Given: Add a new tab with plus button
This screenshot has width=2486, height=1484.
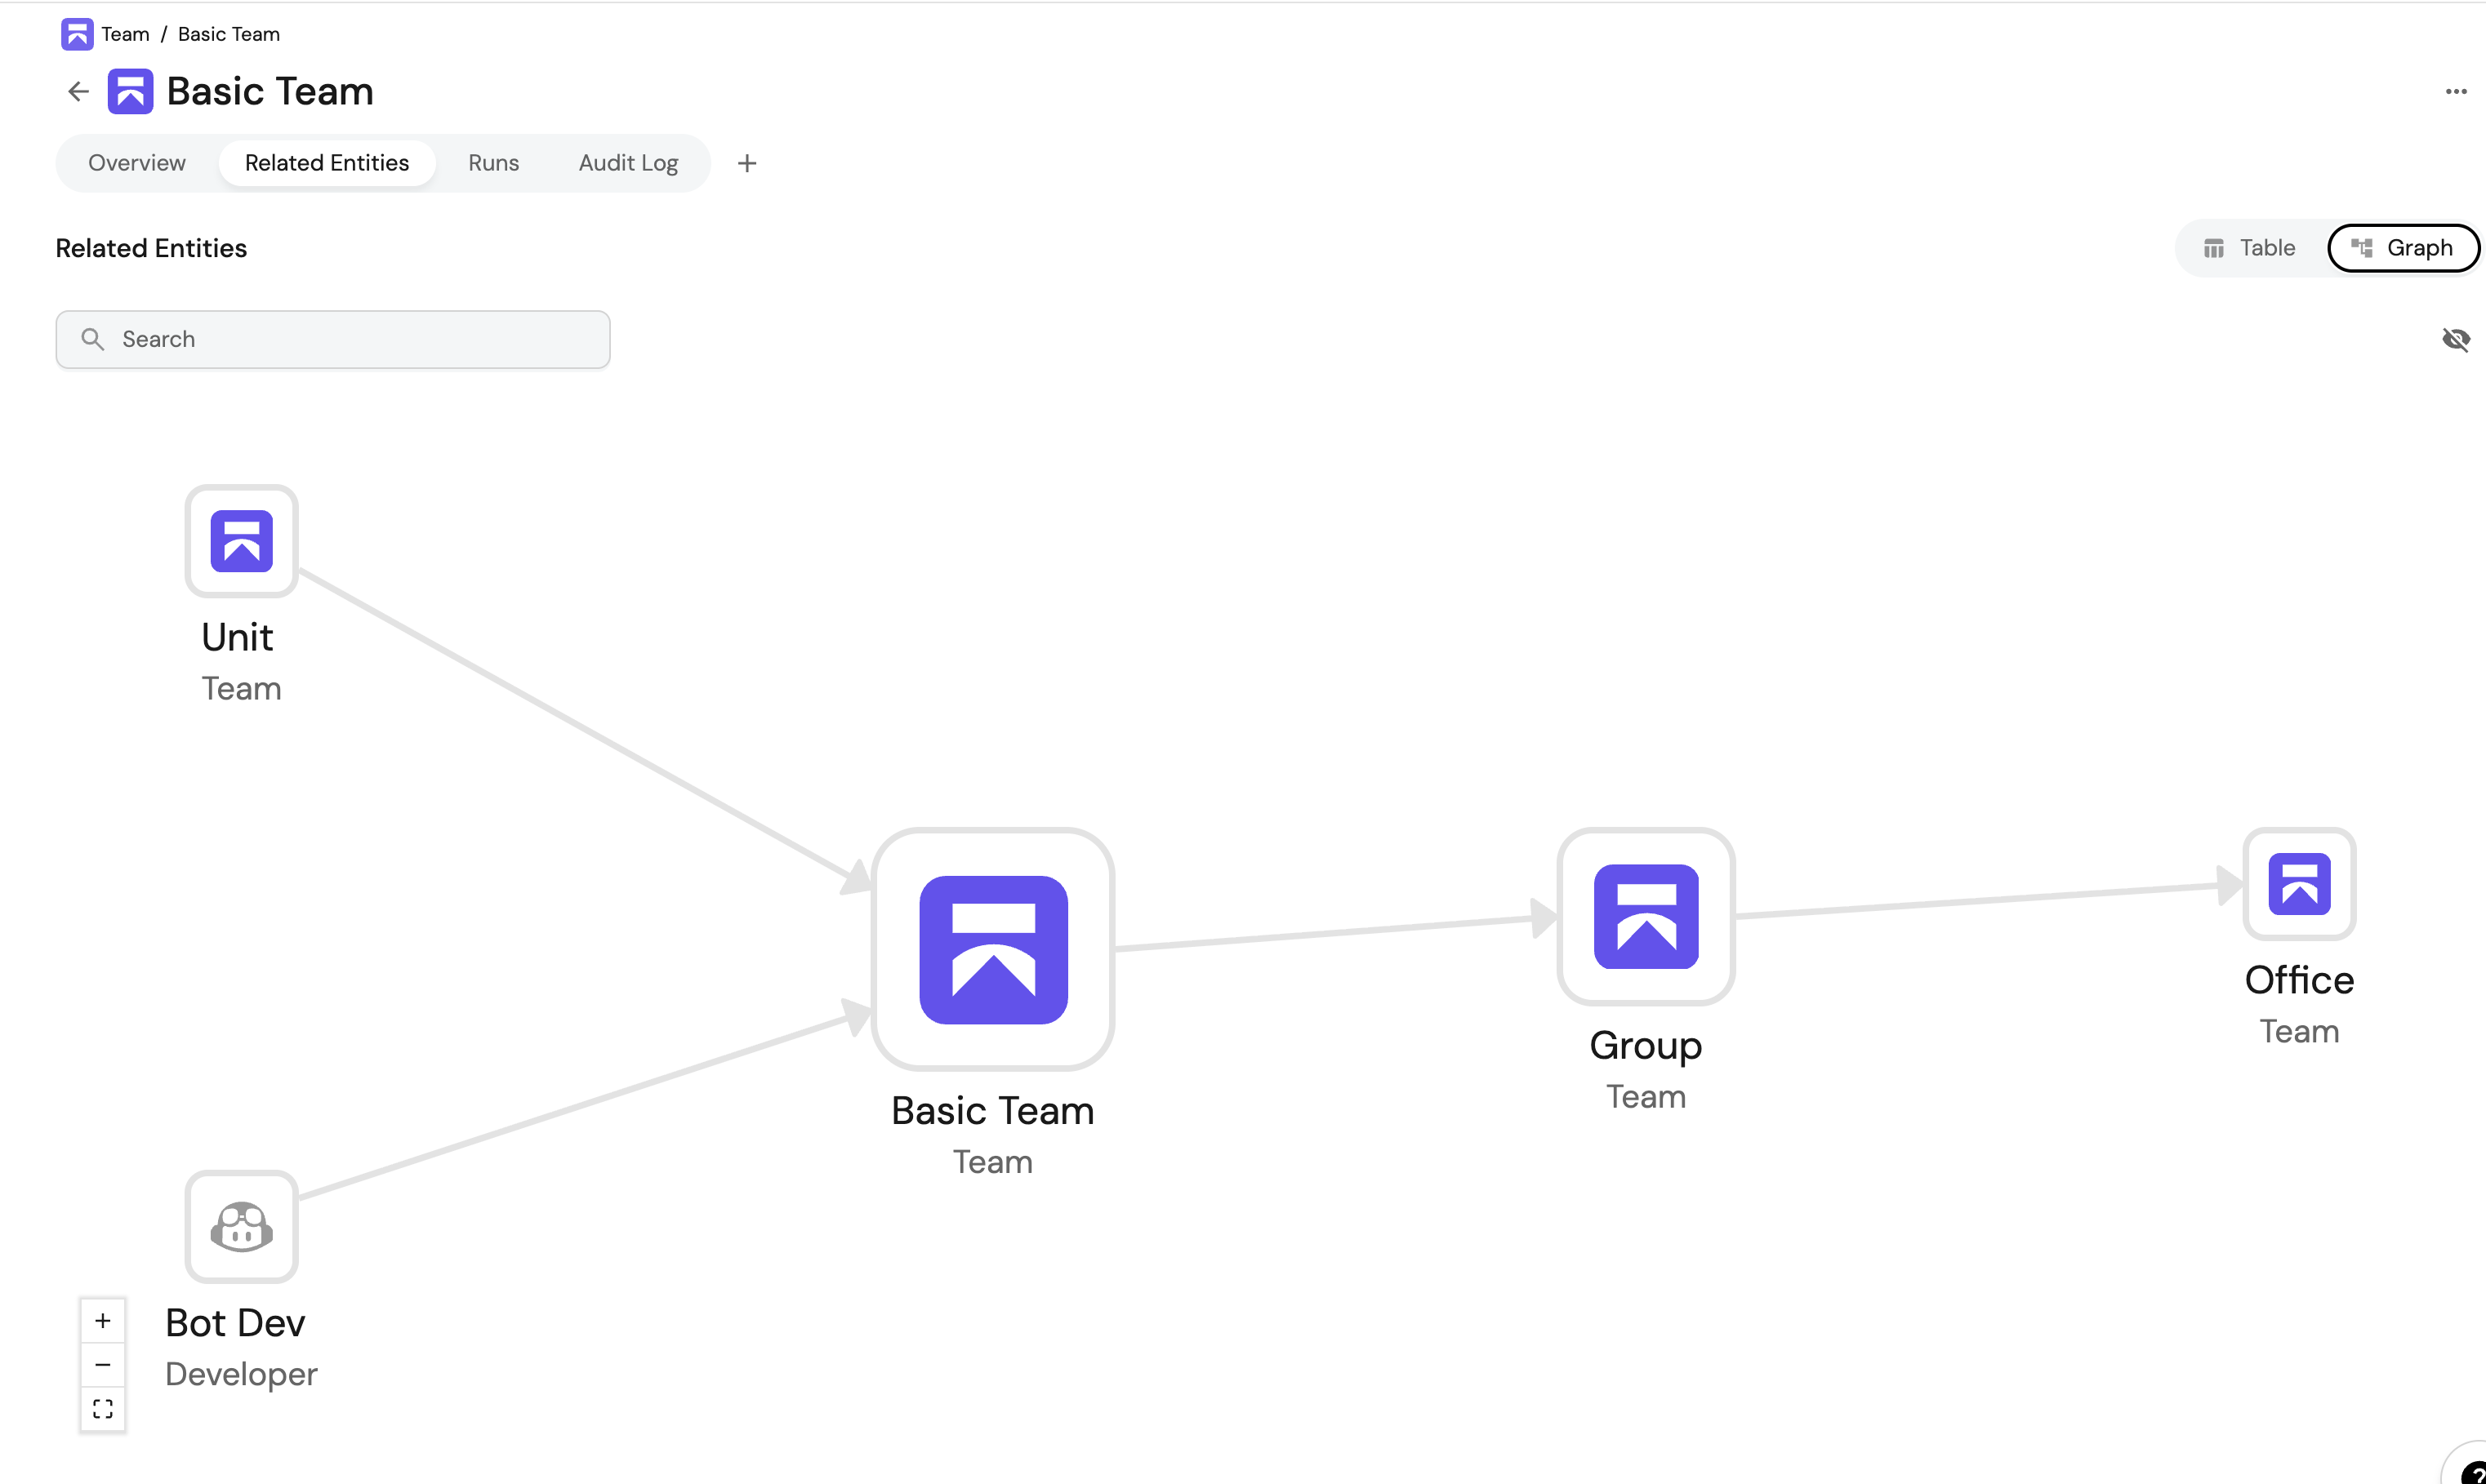Looking at the screenshot, I should click(x=746, y=164).
